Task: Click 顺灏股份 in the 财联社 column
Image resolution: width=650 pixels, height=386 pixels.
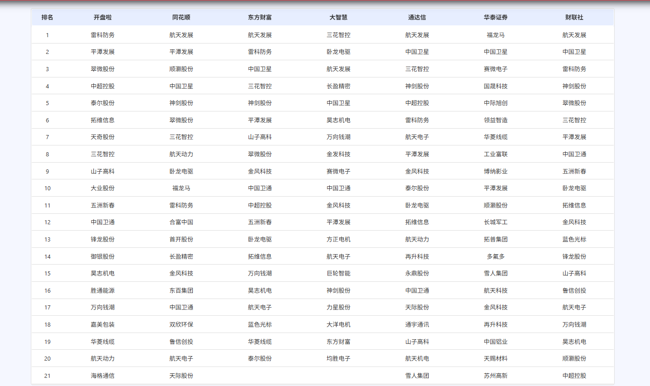Action: tap(574, 358)
